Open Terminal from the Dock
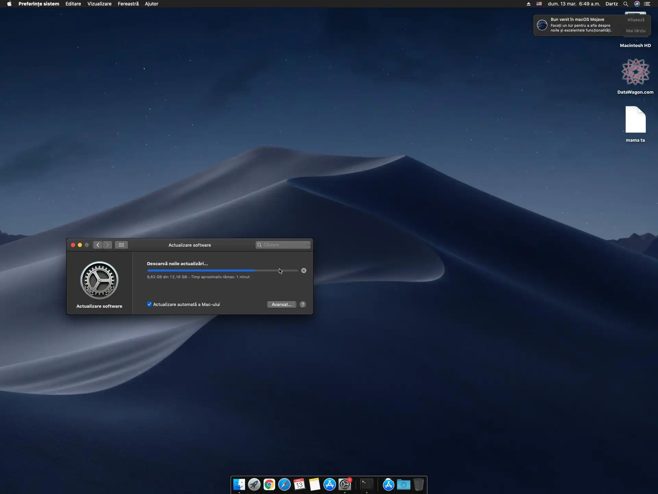658x494 pixels. (367, 484)
